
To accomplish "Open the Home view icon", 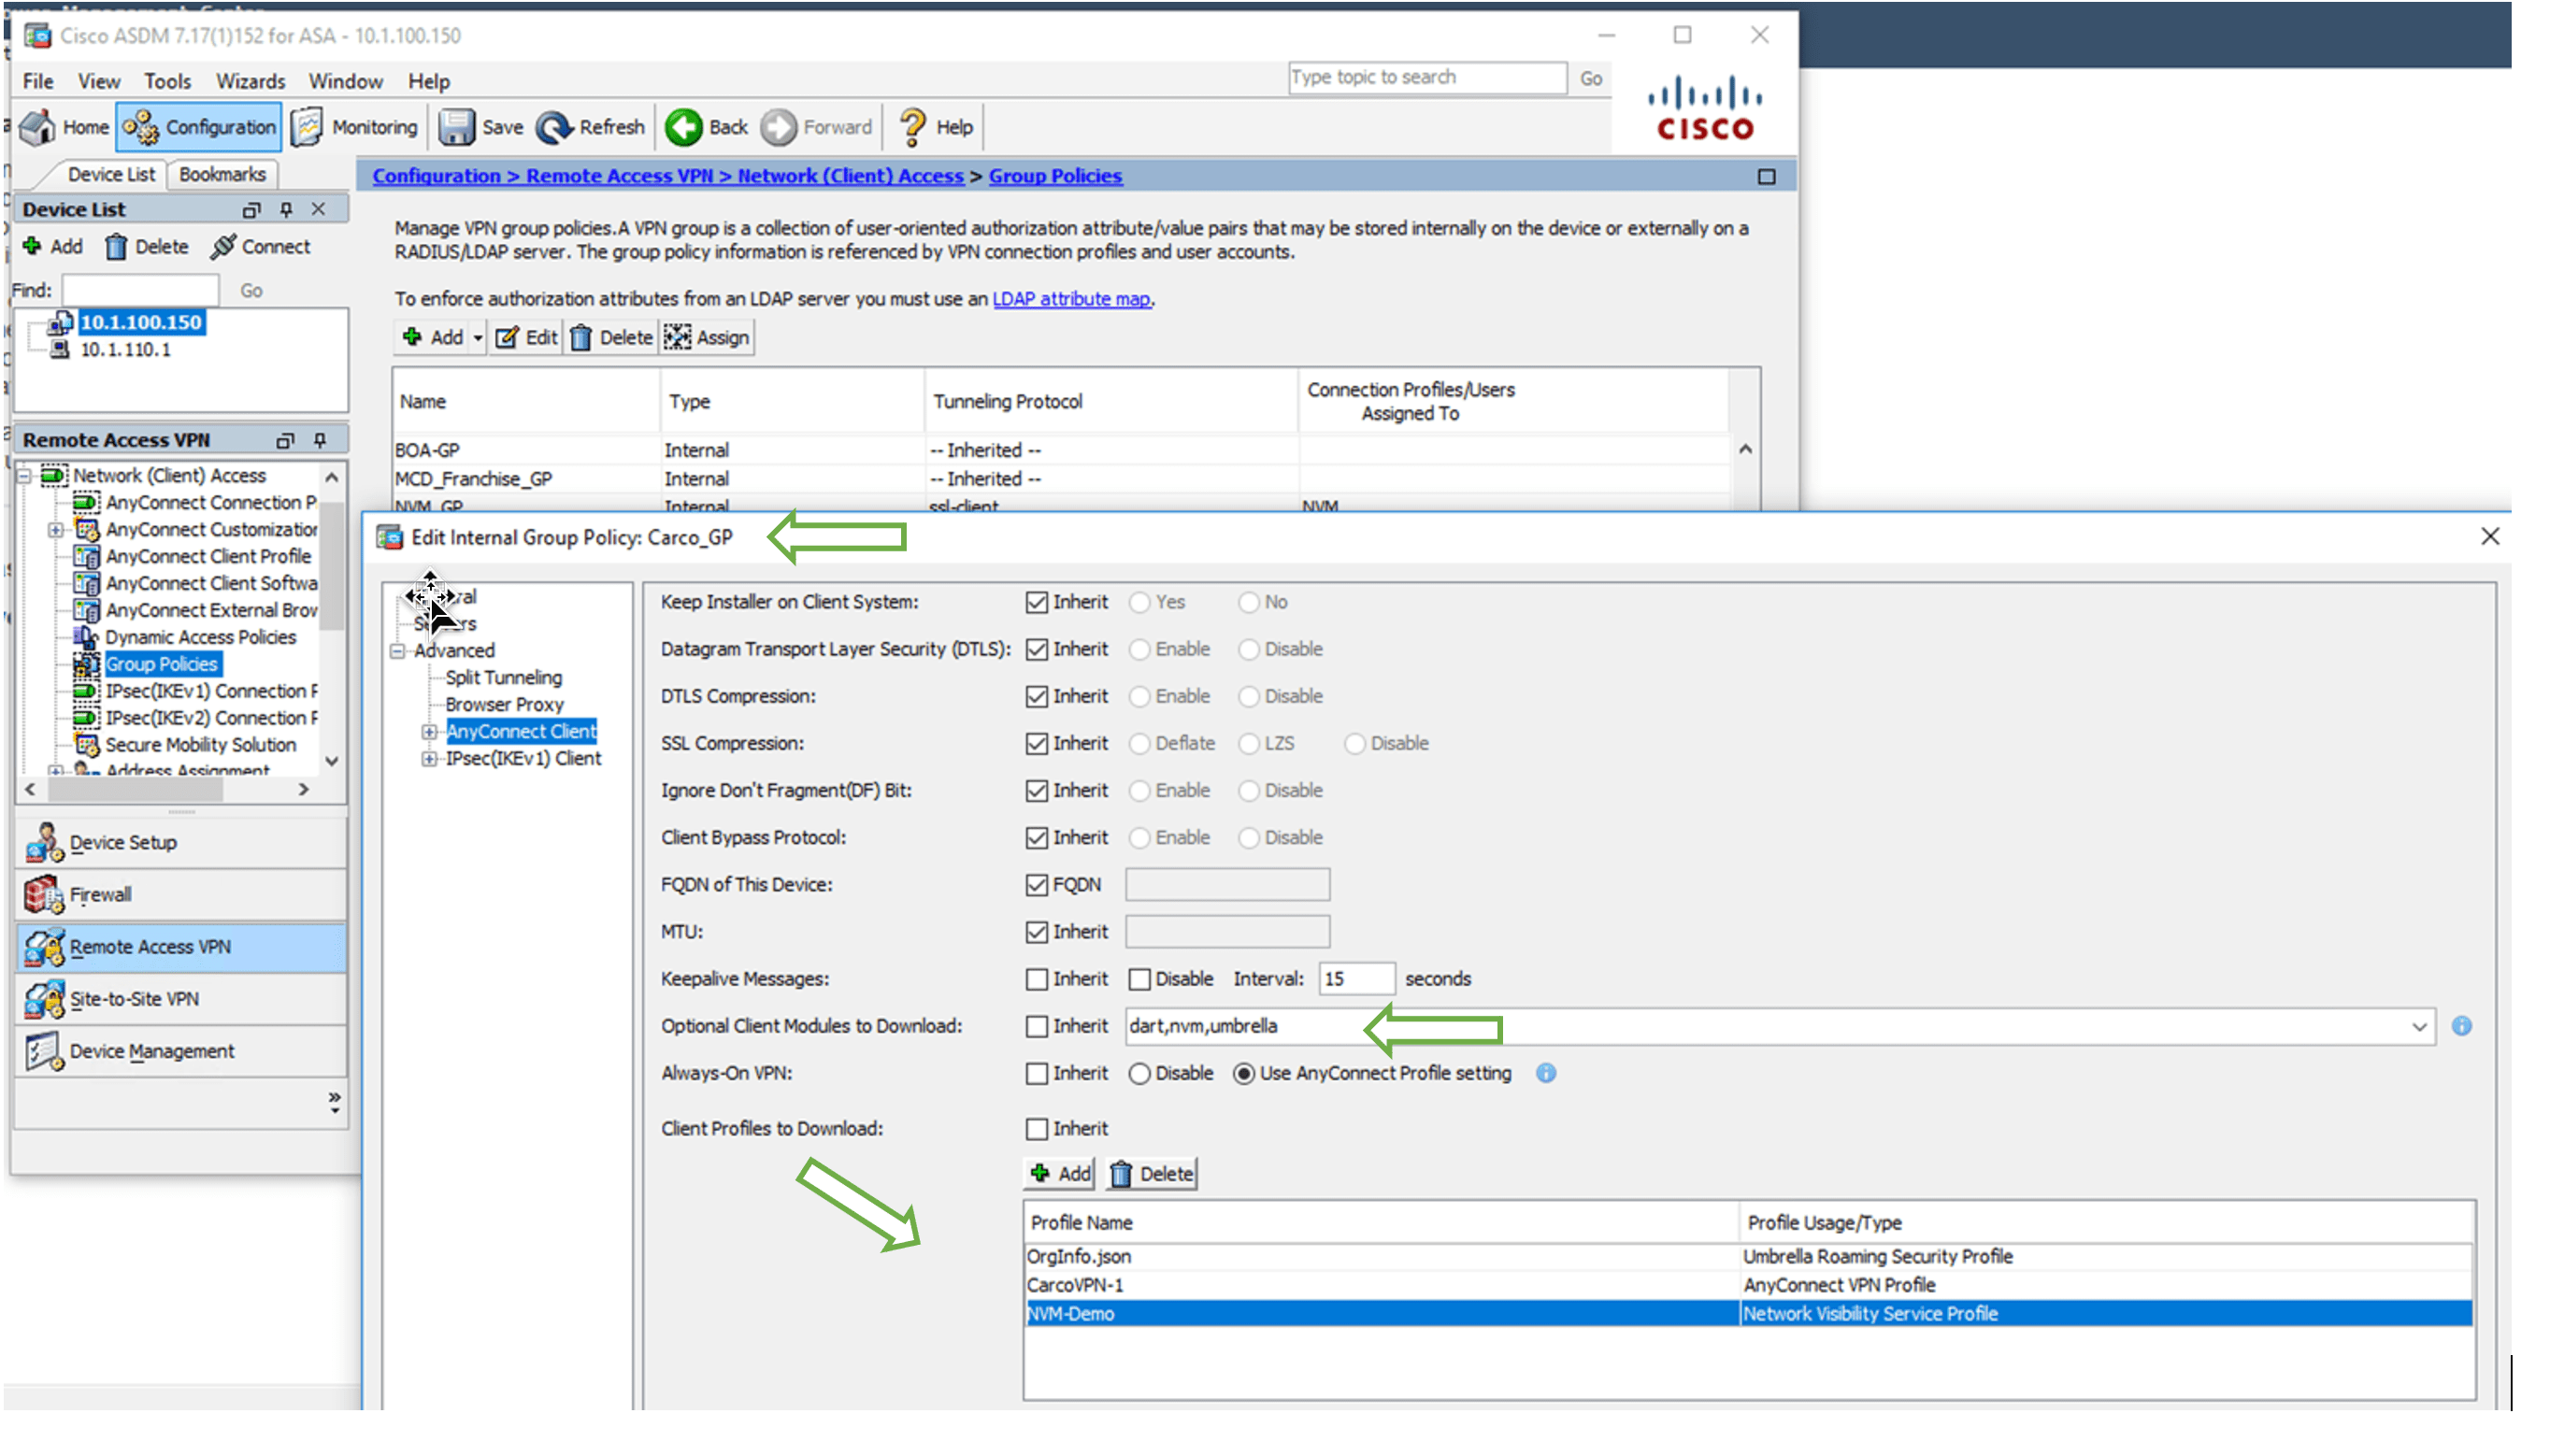I will coord(38,127).
